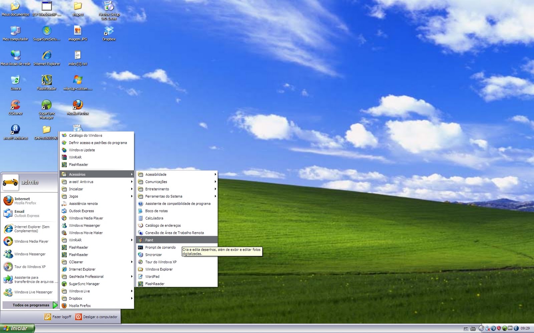Click the blue info tray icon

tap(516, 328)
